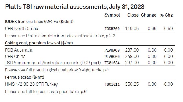The width and height of the screenshot is (183, 102).
Task: Open the full ferrous scrap price table note
Action: (x=46, y=92)
